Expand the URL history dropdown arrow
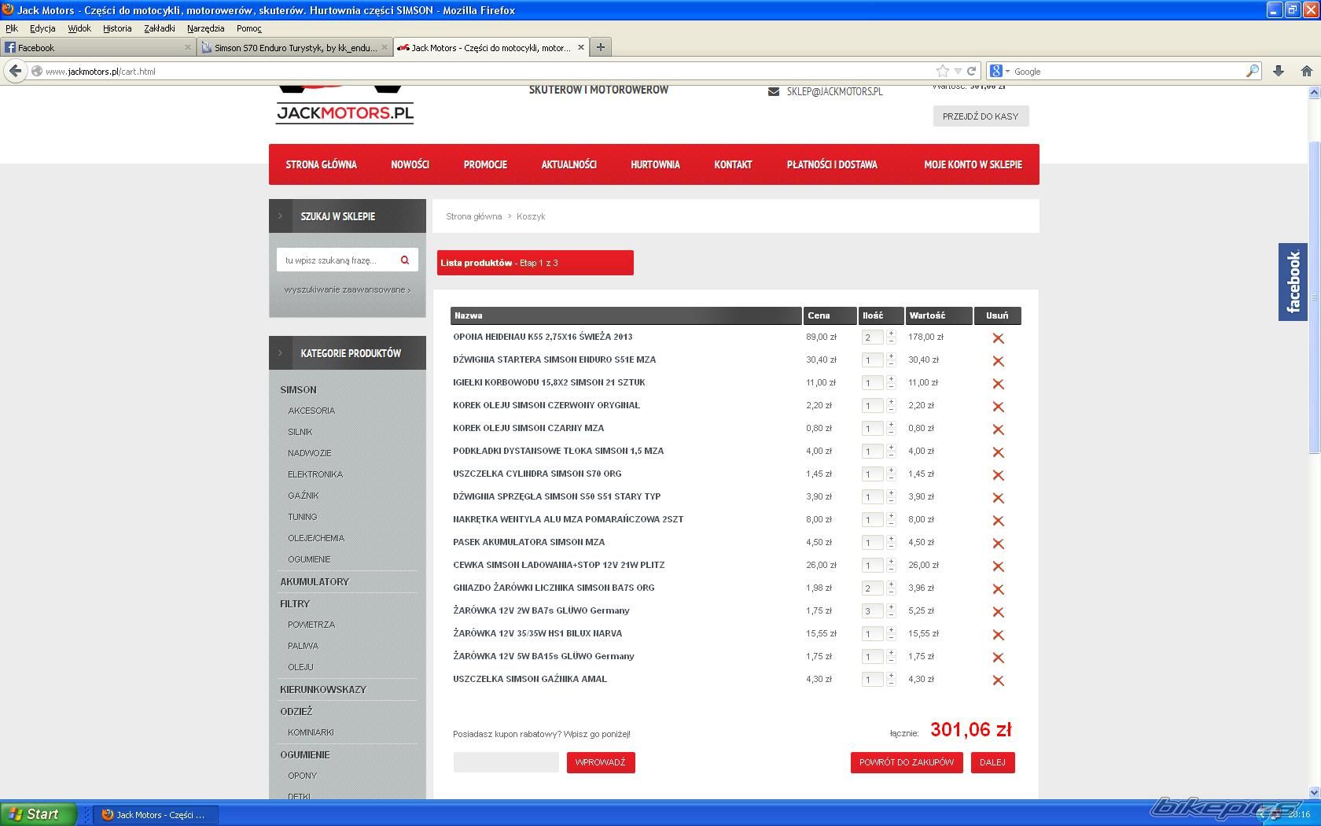The width and height of the screenshot is (1321, 826). click(x=958, y=71)
